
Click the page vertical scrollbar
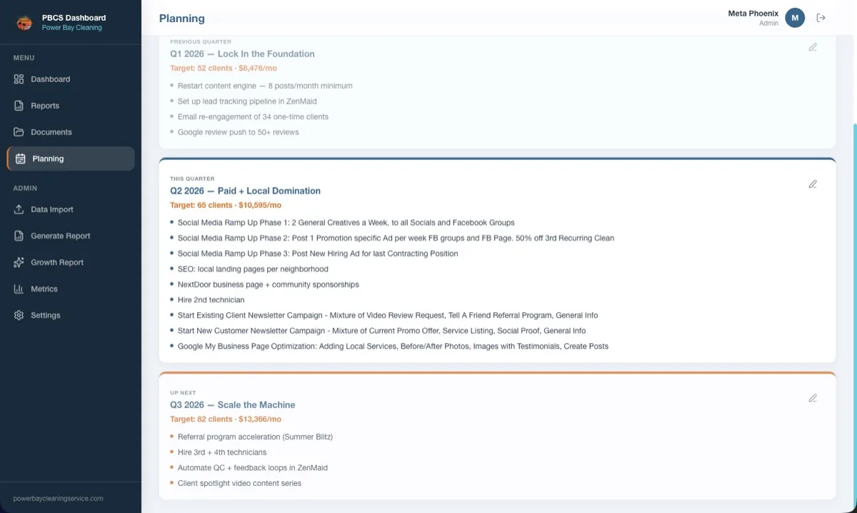[854, 314]
